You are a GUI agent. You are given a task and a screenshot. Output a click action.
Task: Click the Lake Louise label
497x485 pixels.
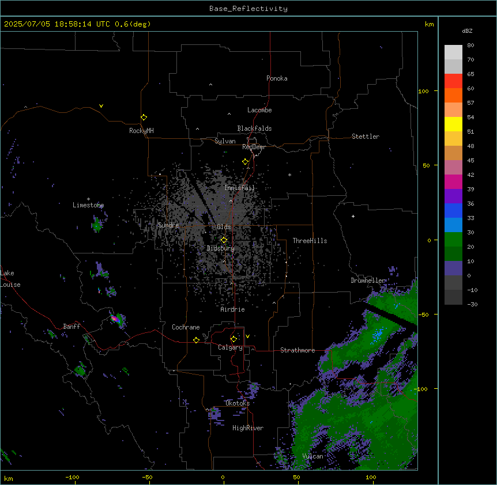10,279
